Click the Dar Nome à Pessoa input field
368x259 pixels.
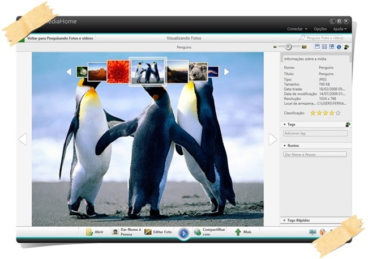(315, 154)
